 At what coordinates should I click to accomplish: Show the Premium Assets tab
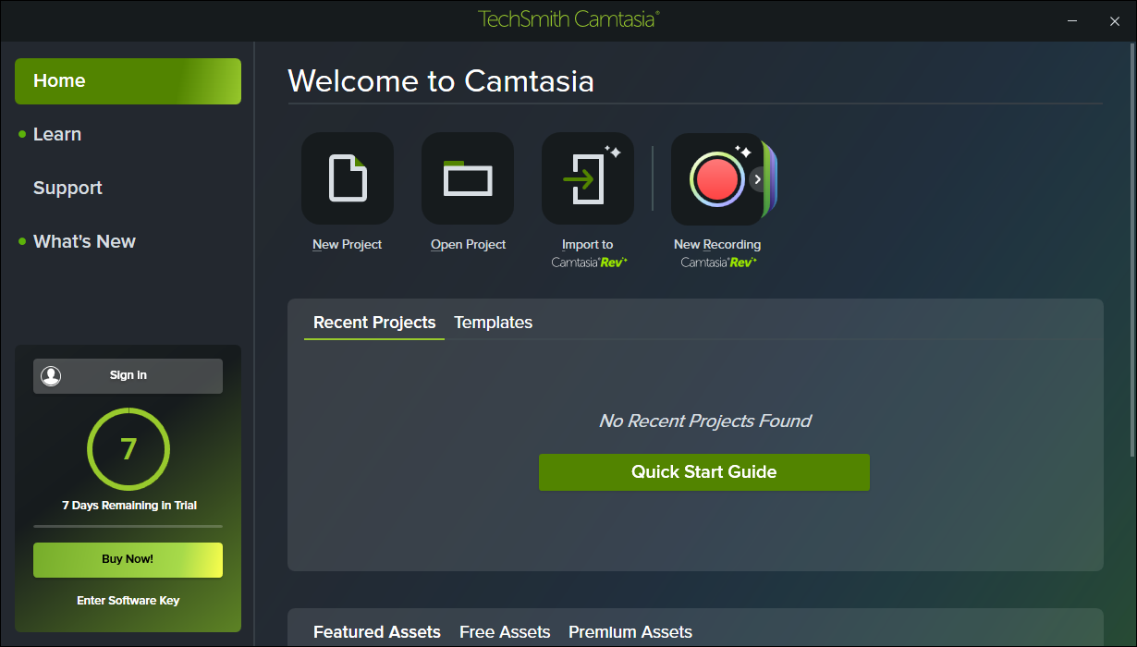coord(630,632)
